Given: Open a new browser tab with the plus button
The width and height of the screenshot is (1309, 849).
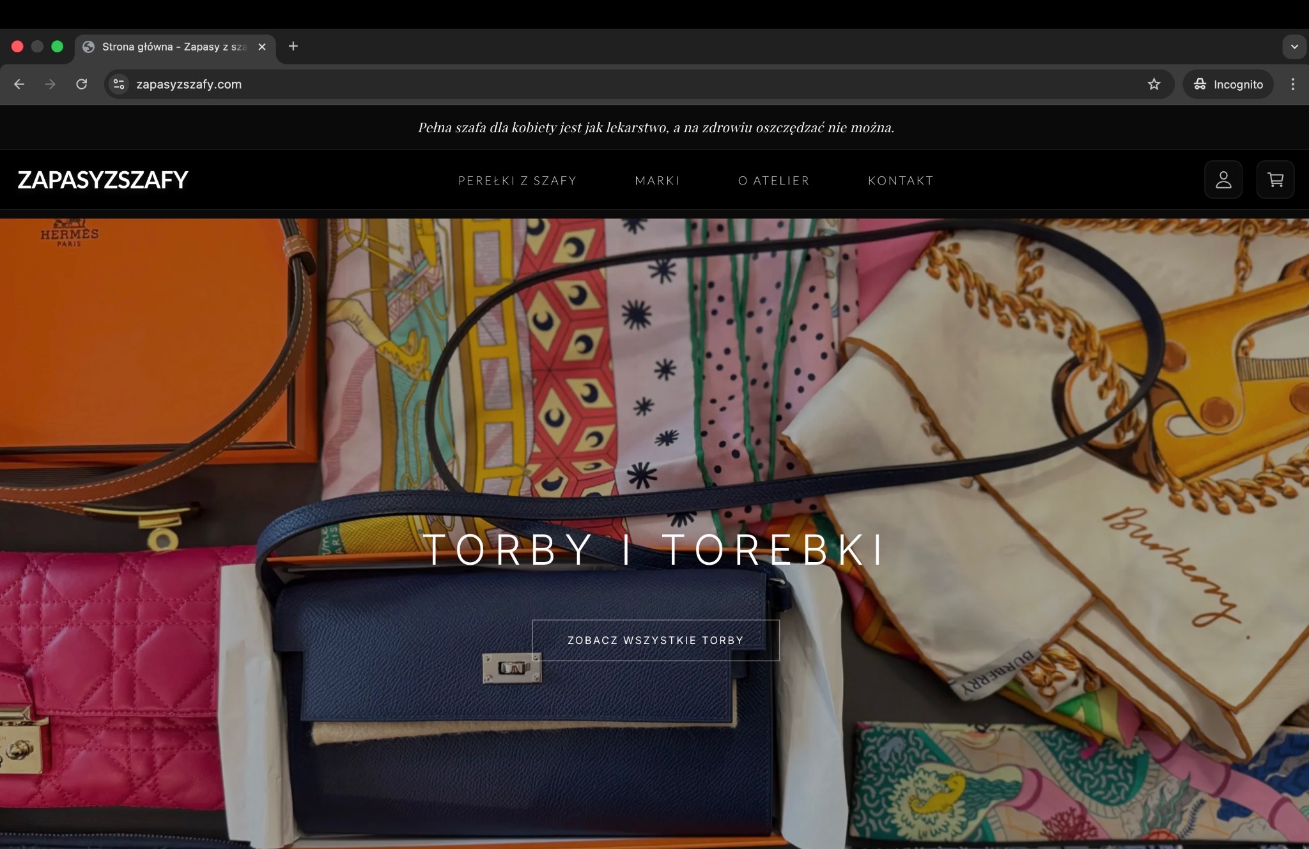Looking at the screenshot, I should [293, 46].
